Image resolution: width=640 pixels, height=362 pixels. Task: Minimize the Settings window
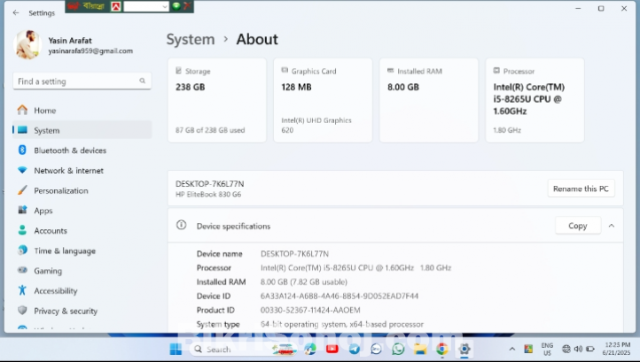[x=578, y=8]
